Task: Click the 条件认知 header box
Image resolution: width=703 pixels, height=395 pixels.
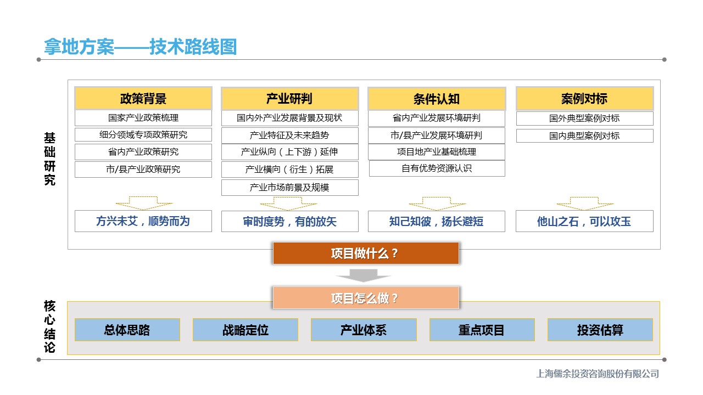Action: 437,99
